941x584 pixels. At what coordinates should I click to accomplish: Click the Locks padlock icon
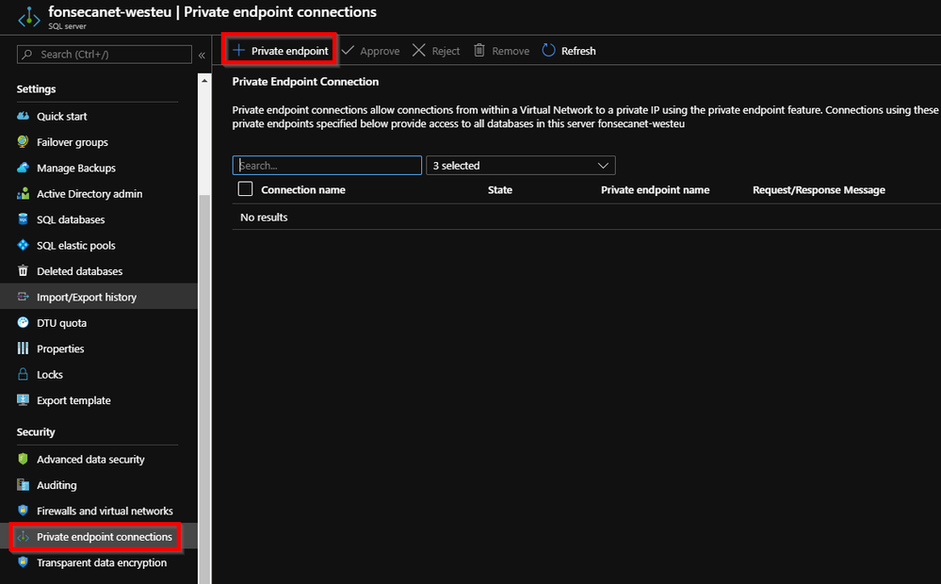coord(23,374)
